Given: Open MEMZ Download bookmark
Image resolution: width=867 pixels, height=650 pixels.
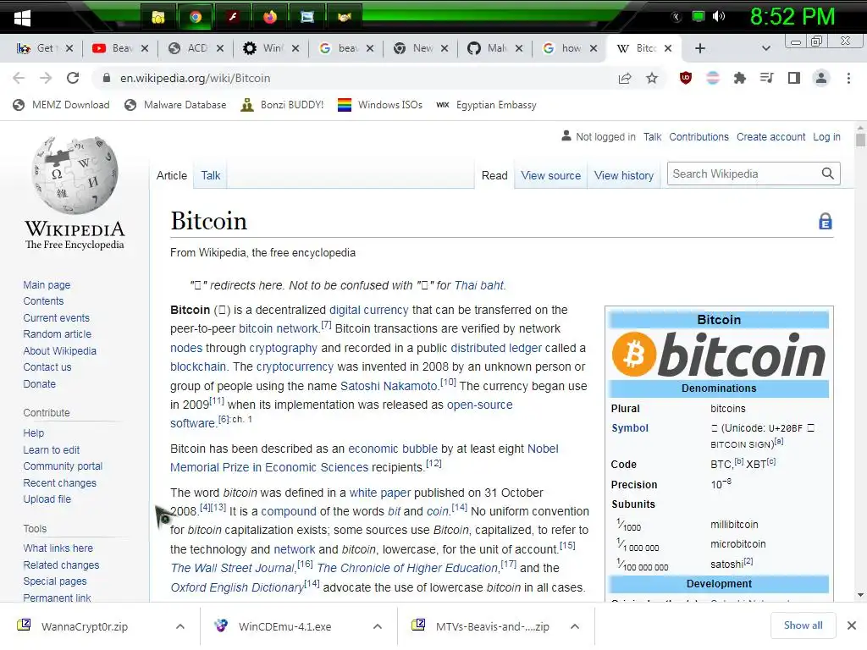Looking at the screenshot, I should (61, 105).
